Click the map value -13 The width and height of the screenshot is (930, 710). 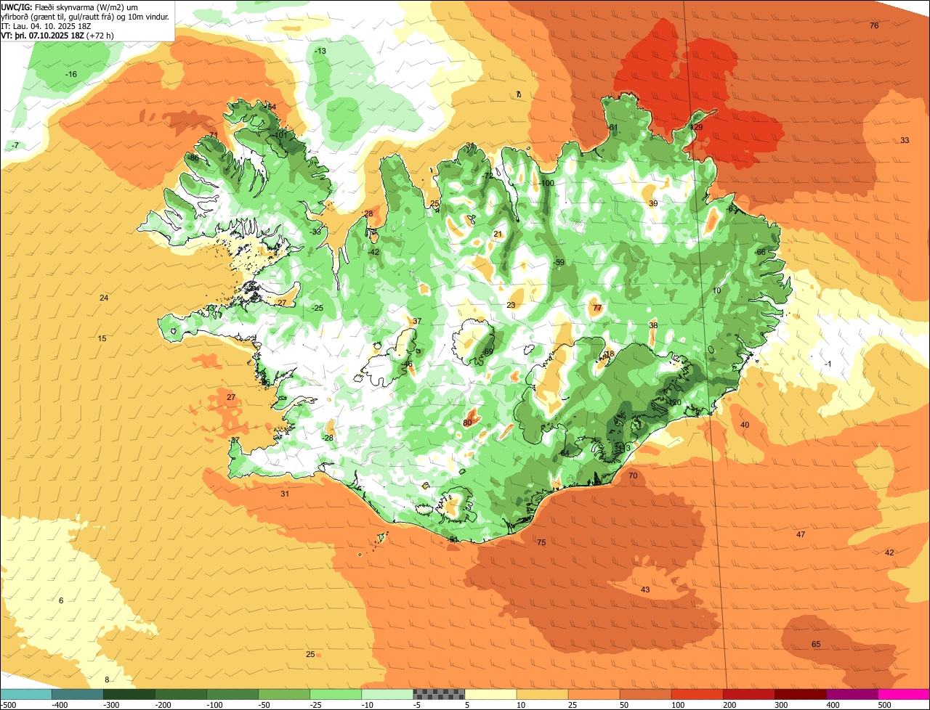[x=320, y=51]
